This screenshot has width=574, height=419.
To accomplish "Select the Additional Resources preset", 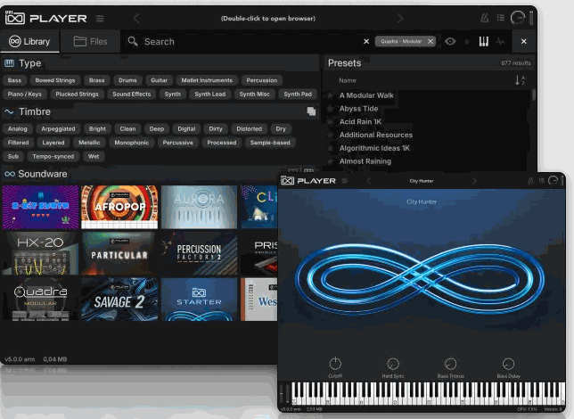I will click(x=376, y=135).
